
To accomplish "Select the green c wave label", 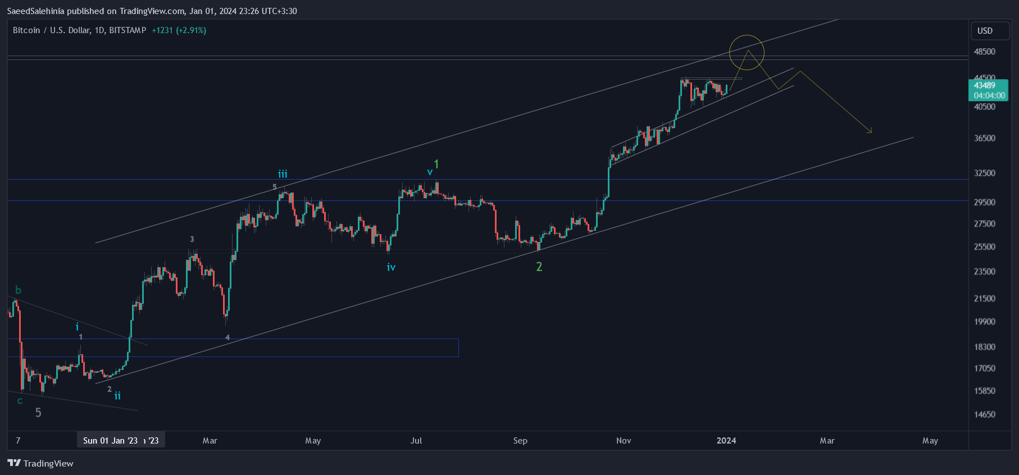I will pos(20,401).
